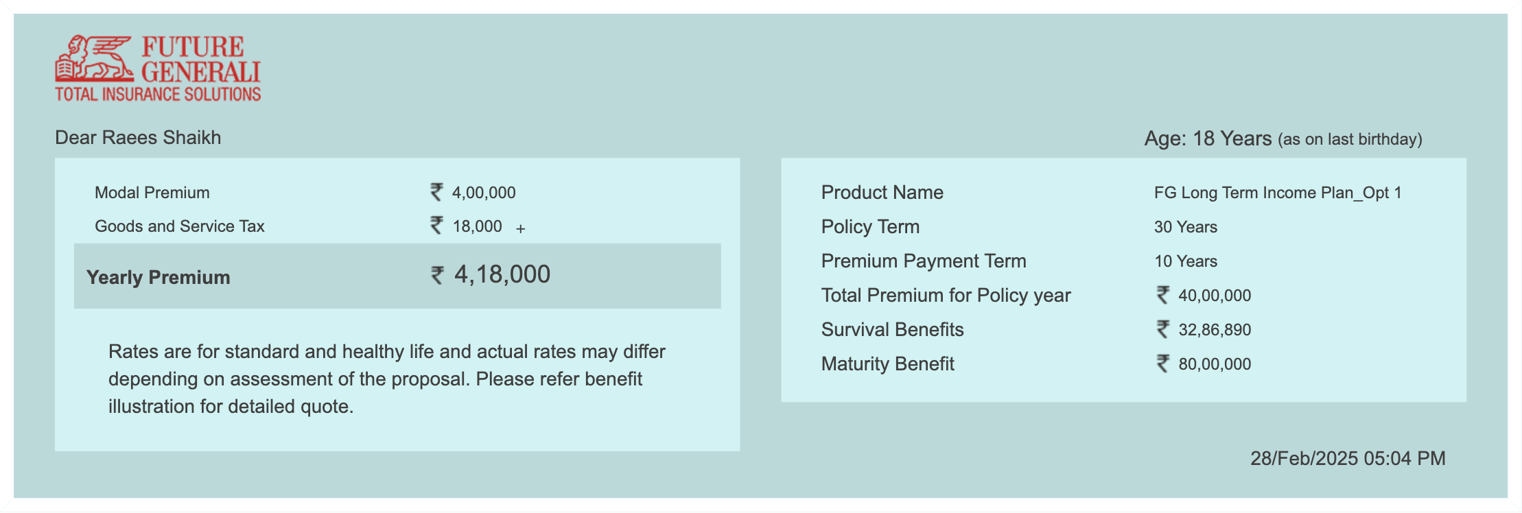Click the rates disclaimer paragraph
Image resolution: width=1522 pixels, height=513 pixels.
point(387,379)
